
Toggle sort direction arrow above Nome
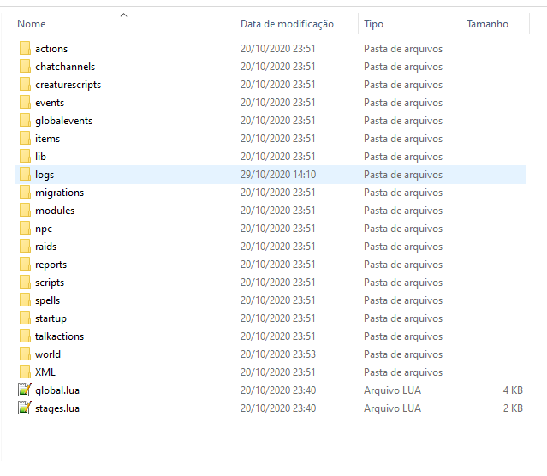click(123, 15)
